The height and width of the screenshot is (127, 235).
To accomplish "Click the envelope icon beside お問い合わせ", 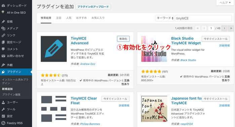I will point(3,56).
